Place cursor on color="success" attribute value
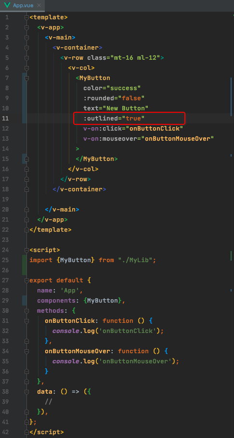 (124, 88)
